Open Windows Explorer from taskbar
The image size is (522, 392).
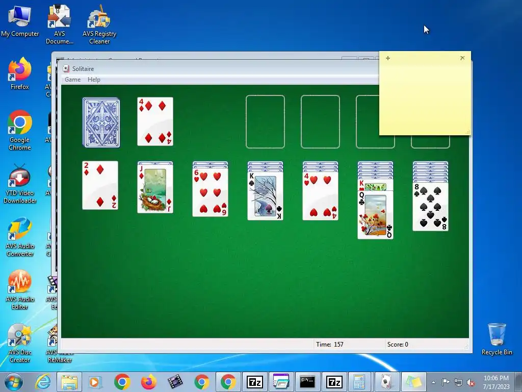(x=69, y=382)
